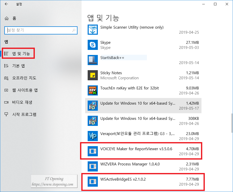The width and height of the screenshot is (233, 192).
Task: Click the 비디오 재생 camera icon
Action: 6,102
